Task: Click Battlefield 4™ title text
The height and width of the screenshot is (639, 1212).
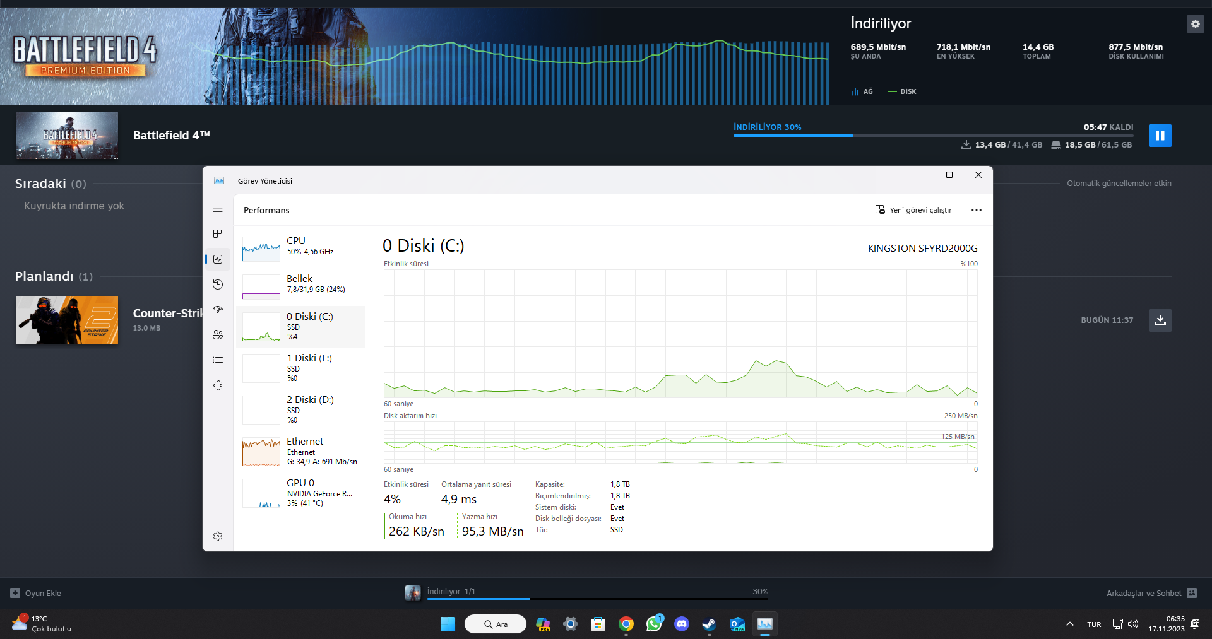Action: [171, 136]
